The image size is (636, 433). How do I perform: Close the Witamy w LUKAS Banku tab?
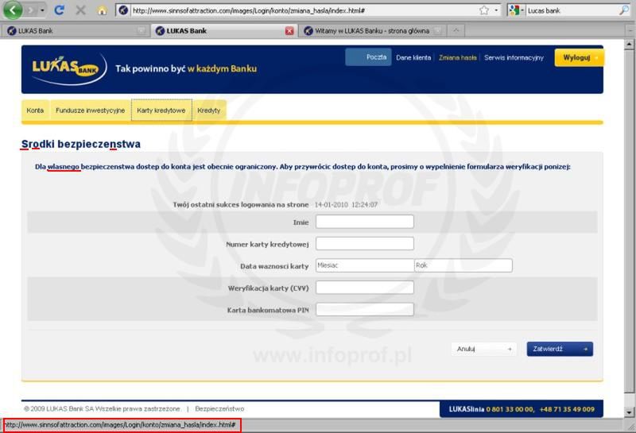point(438,31)
